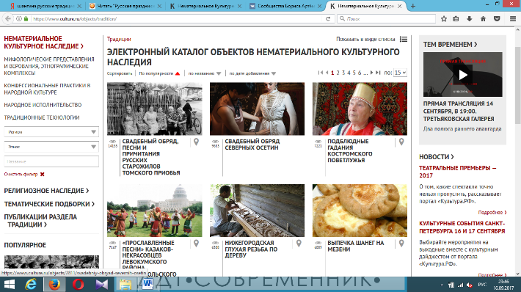
Task: Open the Регион dropdown filter
Action: pyautogui.click(x=51, y=132)
